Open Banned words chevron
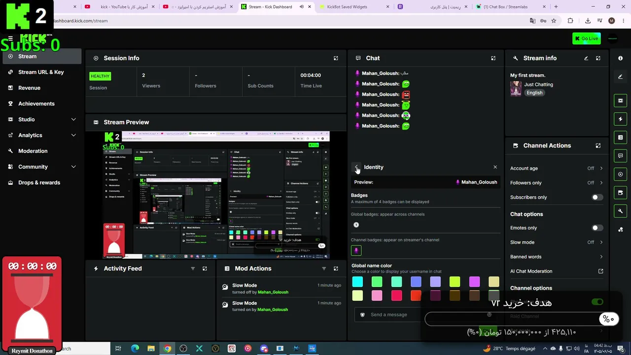 pos(601,256)
